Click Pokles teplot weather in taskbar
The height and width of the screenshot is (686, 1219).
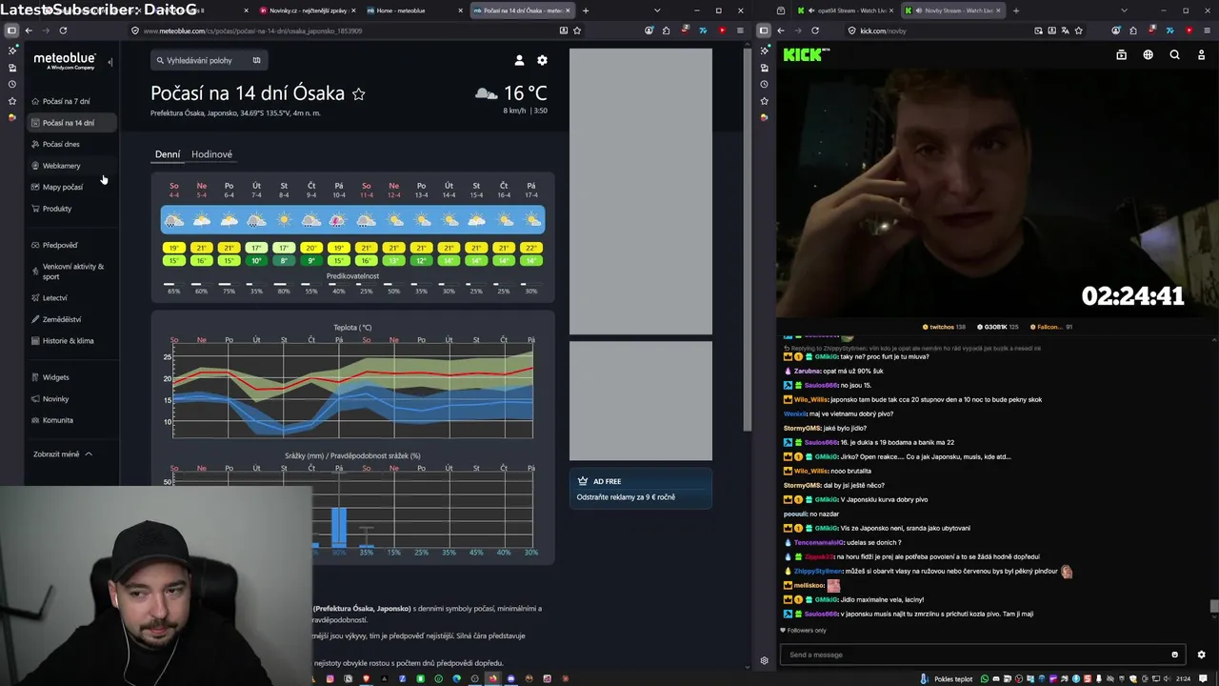tap(945, 679)
